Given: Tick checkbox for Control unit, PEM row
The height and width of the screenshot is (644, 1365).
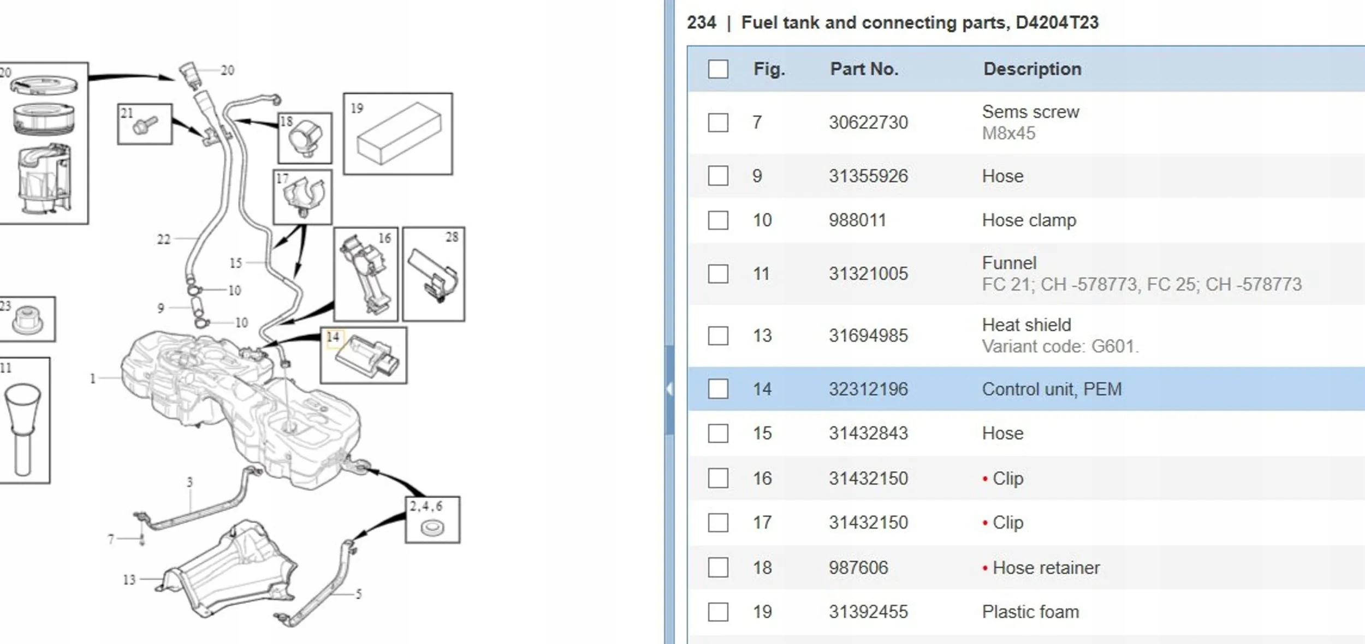Looking at the screenshot, I should point(718,389).
